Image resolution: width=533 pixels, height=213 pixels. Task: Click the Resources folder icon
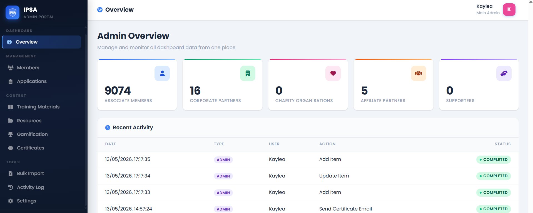point(11,121)
